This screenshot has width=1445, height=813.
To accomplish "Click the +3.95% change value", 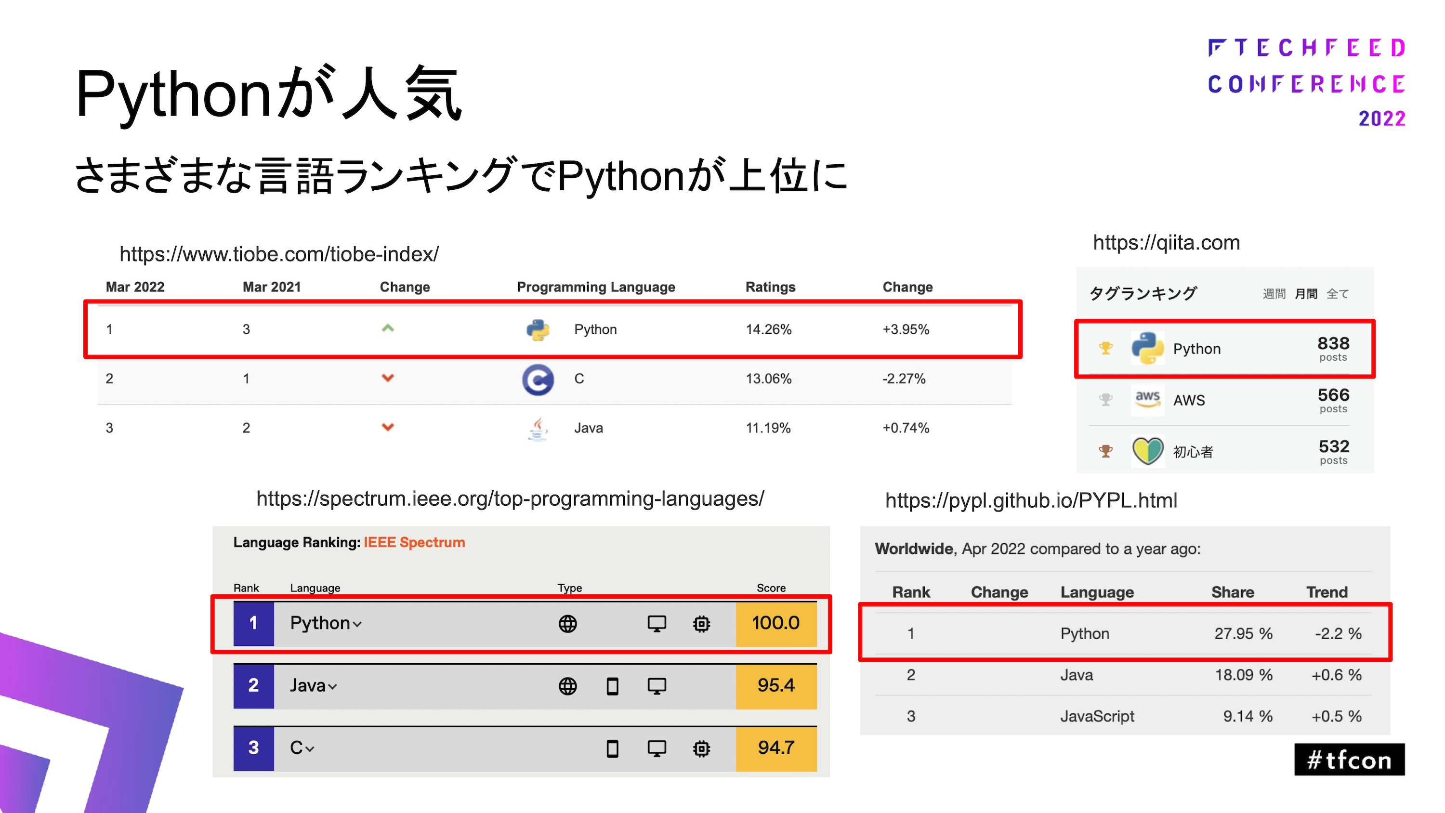I will pyautogui.click(x=906, y=330).
